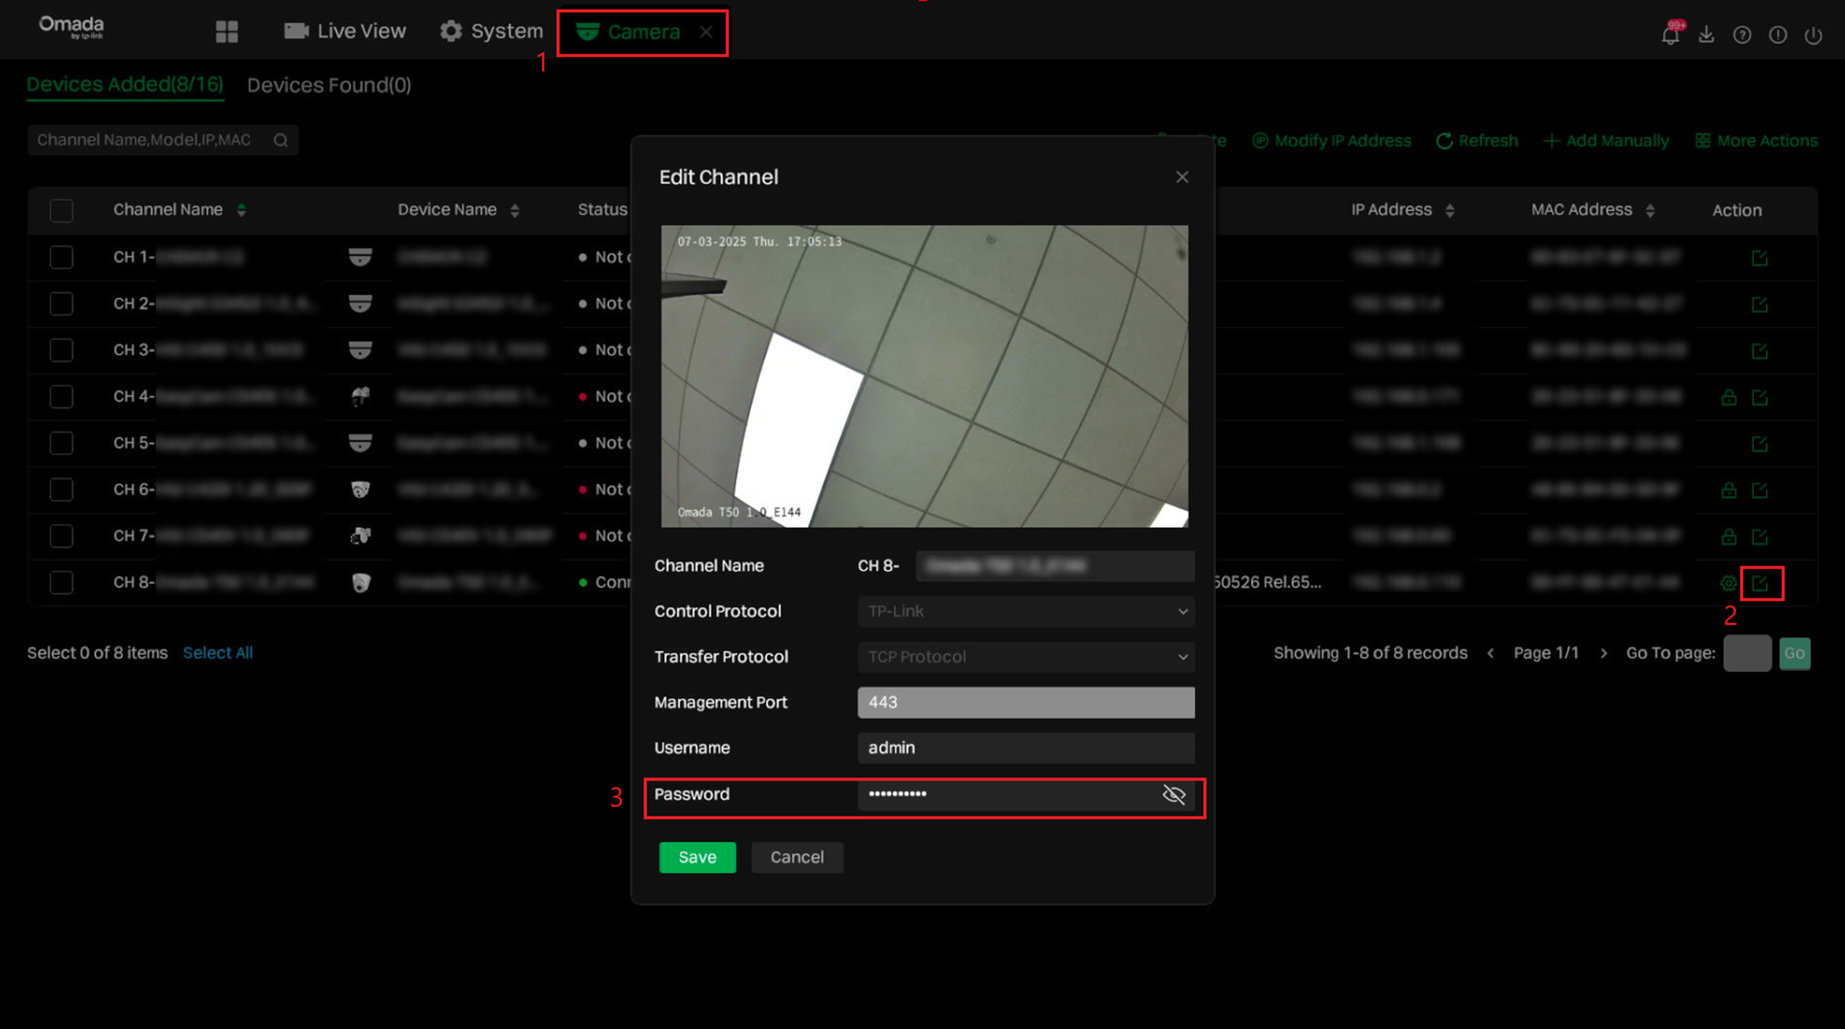Save the channel settings
The image size is (1845, 1029).
tap(697, 857)
